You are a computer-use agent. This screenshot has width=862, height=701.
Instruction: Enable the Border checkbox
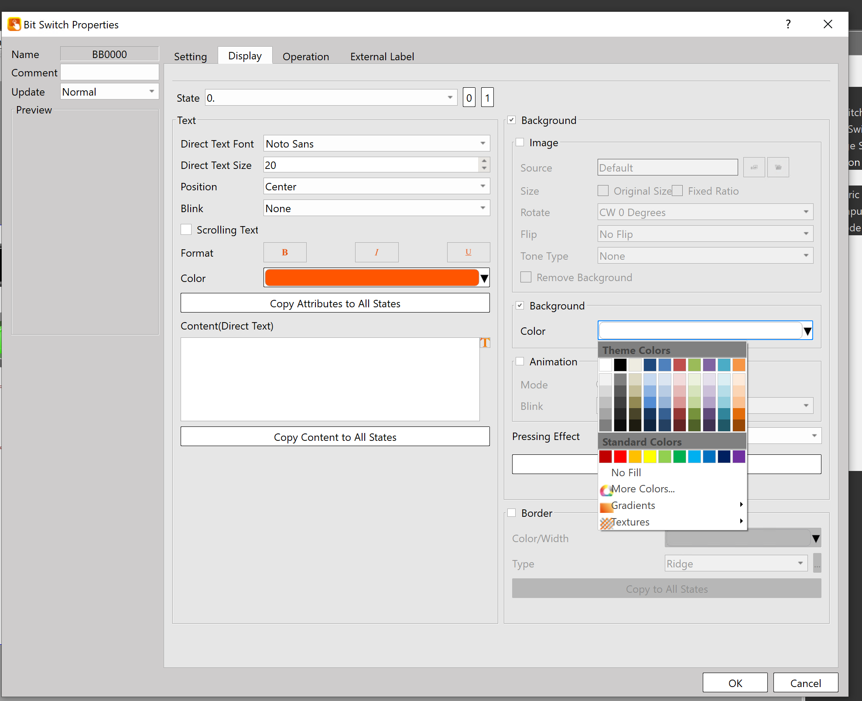(511, 513)
